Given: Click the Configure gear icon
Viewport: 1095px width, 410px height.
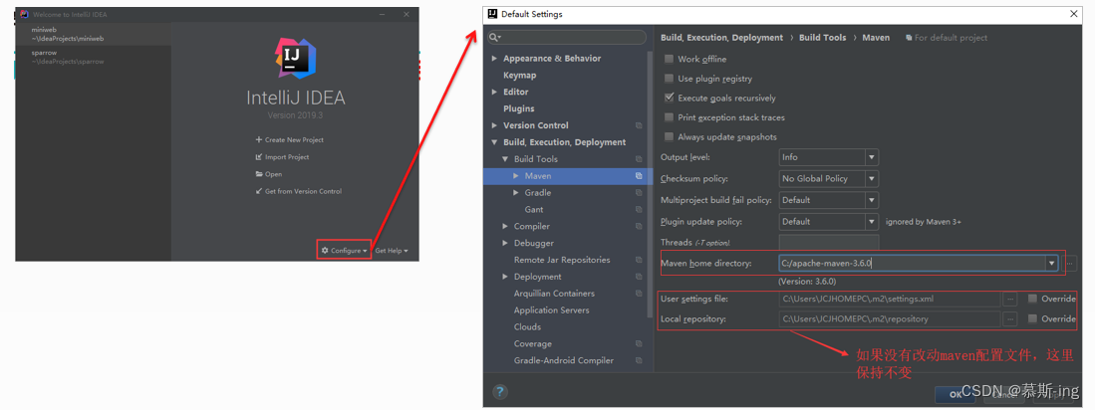Looking at the screenshot, I should pyautogui.click(x=325, y=251).
